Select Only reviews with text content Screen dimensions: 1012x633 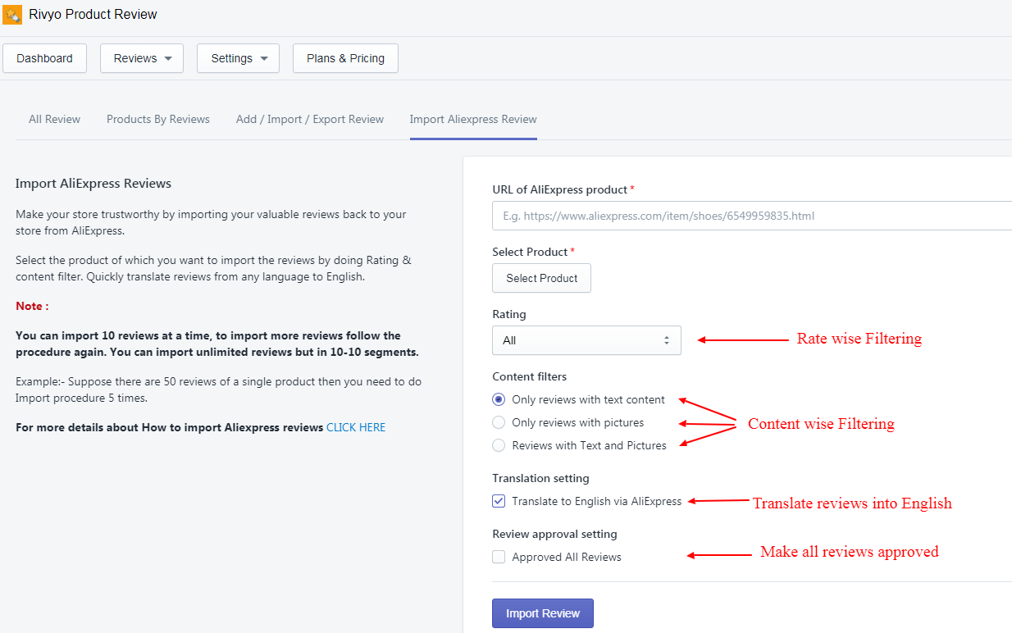tap(499, 399)
